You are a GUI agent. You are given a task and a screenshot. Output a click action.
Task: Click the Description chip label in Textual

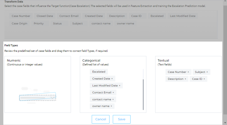pyautogui.click(x=175, y=79)
